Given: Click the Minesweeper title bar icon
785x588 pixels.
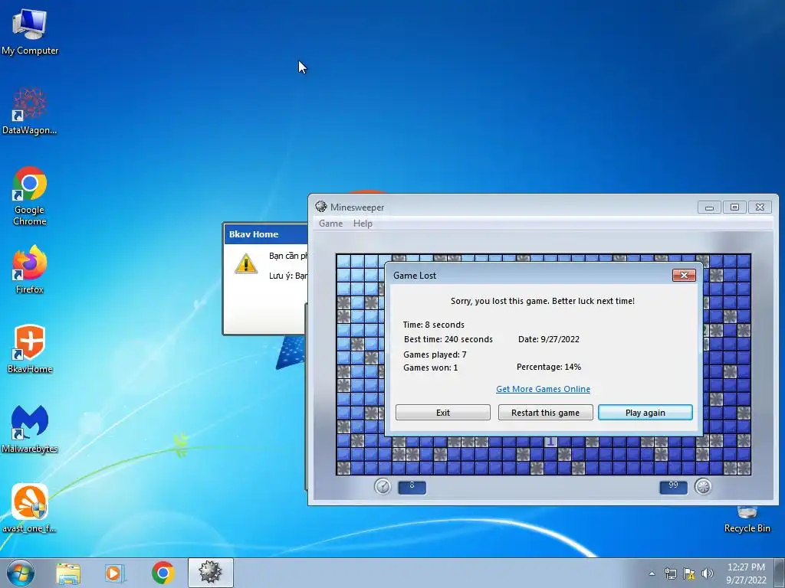Looking at the screenshot, I should (x=321, y=207).
